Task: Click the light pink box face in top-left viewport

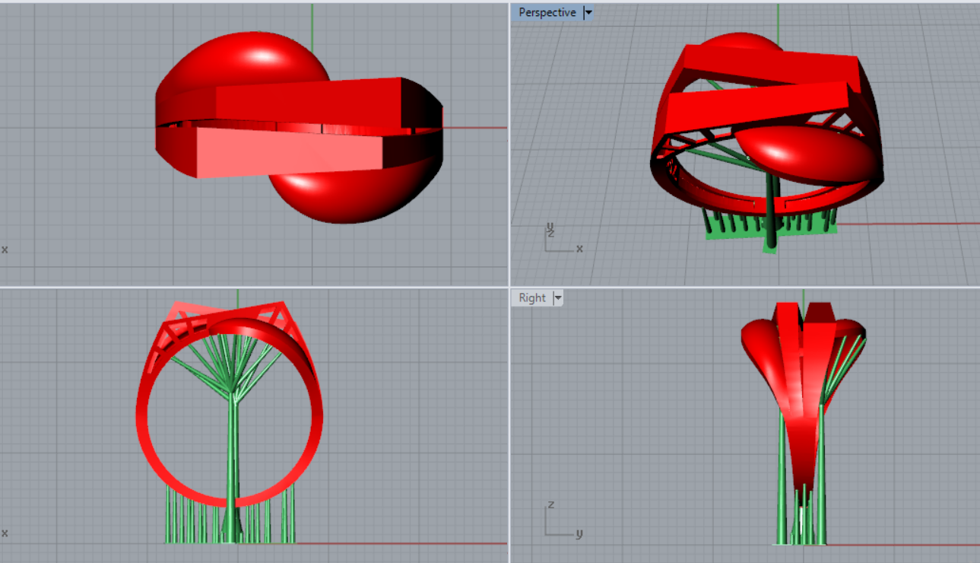Action: [x=289, y=152]
